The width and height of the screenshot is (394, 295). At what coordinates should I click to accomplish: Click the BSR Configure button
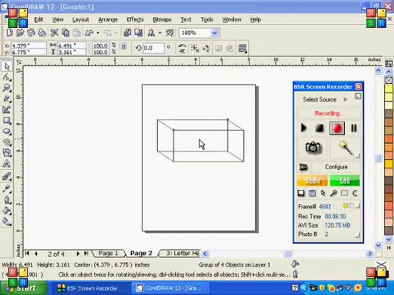click(x=336, y=167)
